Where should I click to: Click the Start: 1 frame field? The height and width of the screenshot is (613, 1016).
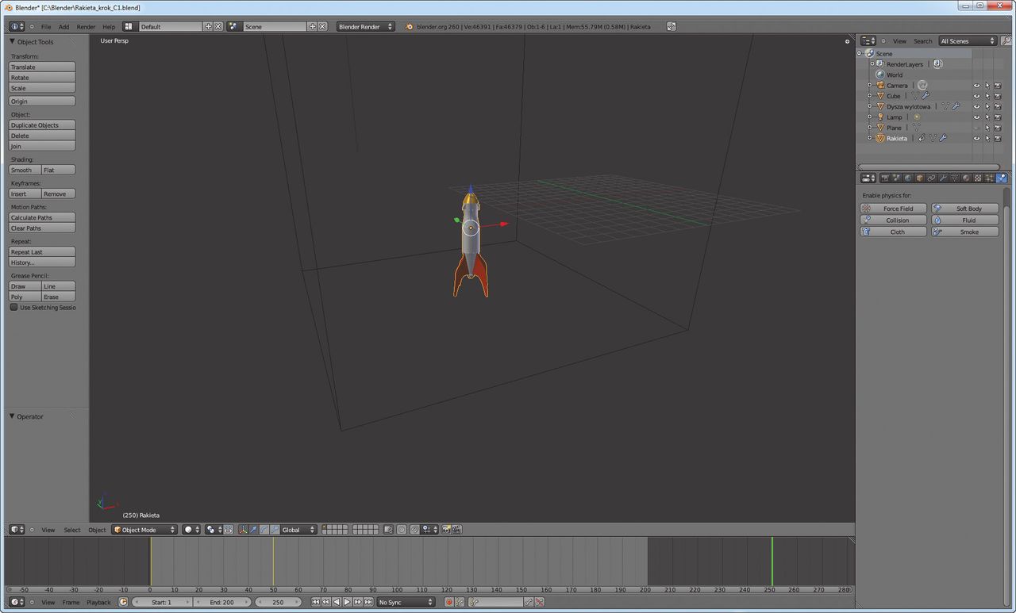click(x=162, y=602)
